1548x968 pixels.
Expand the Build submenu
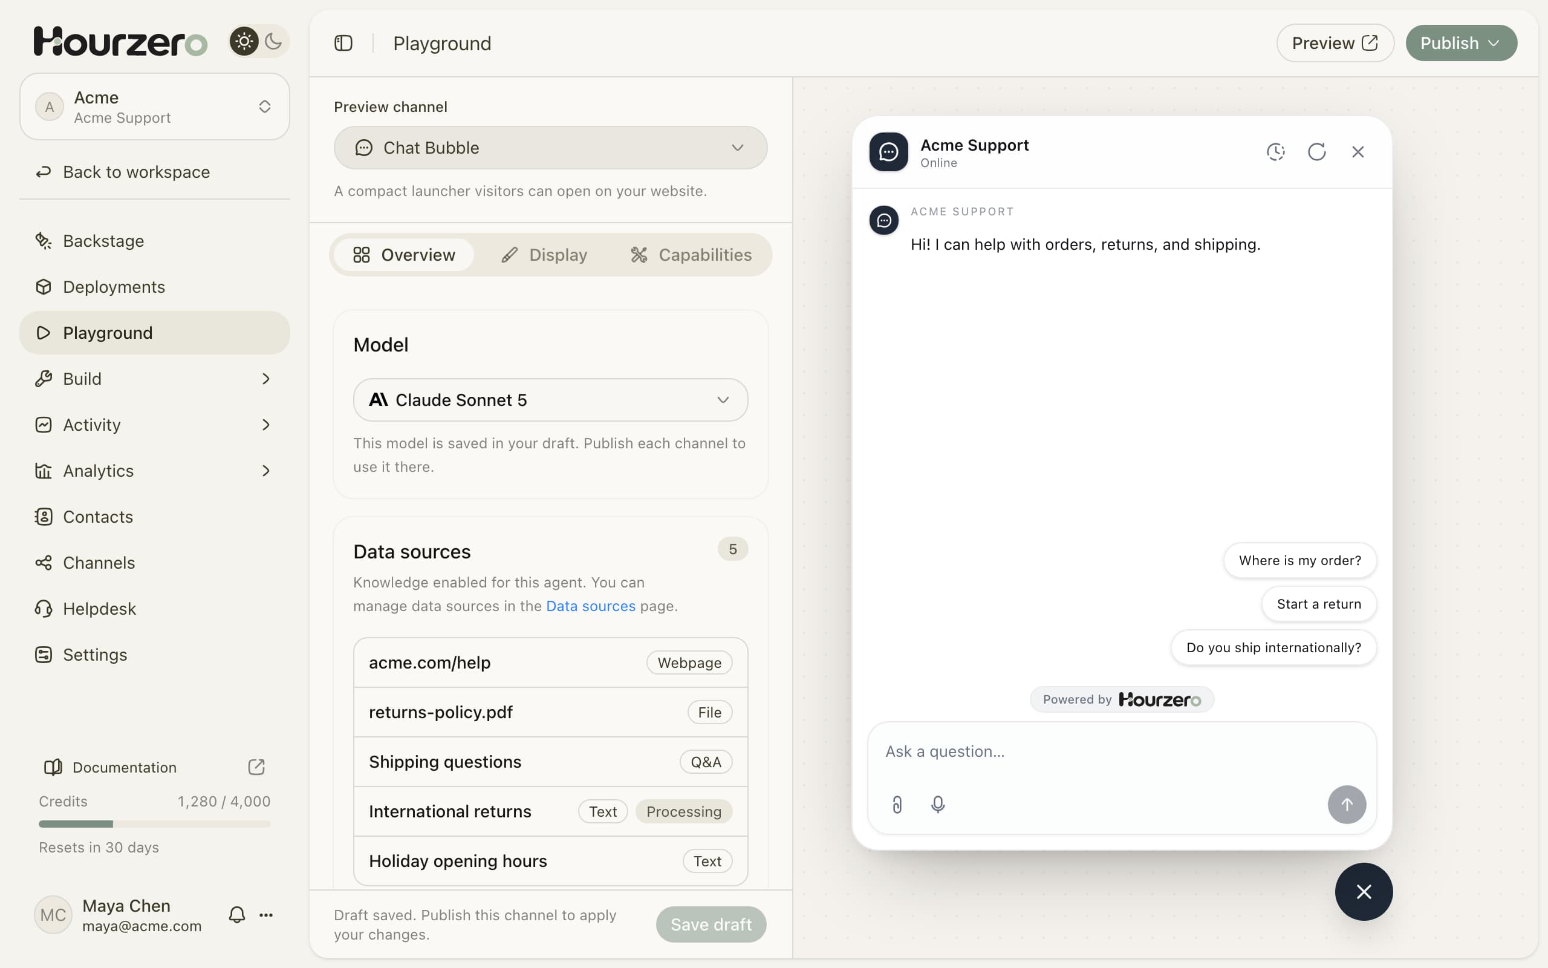click(x=155, y=379)
